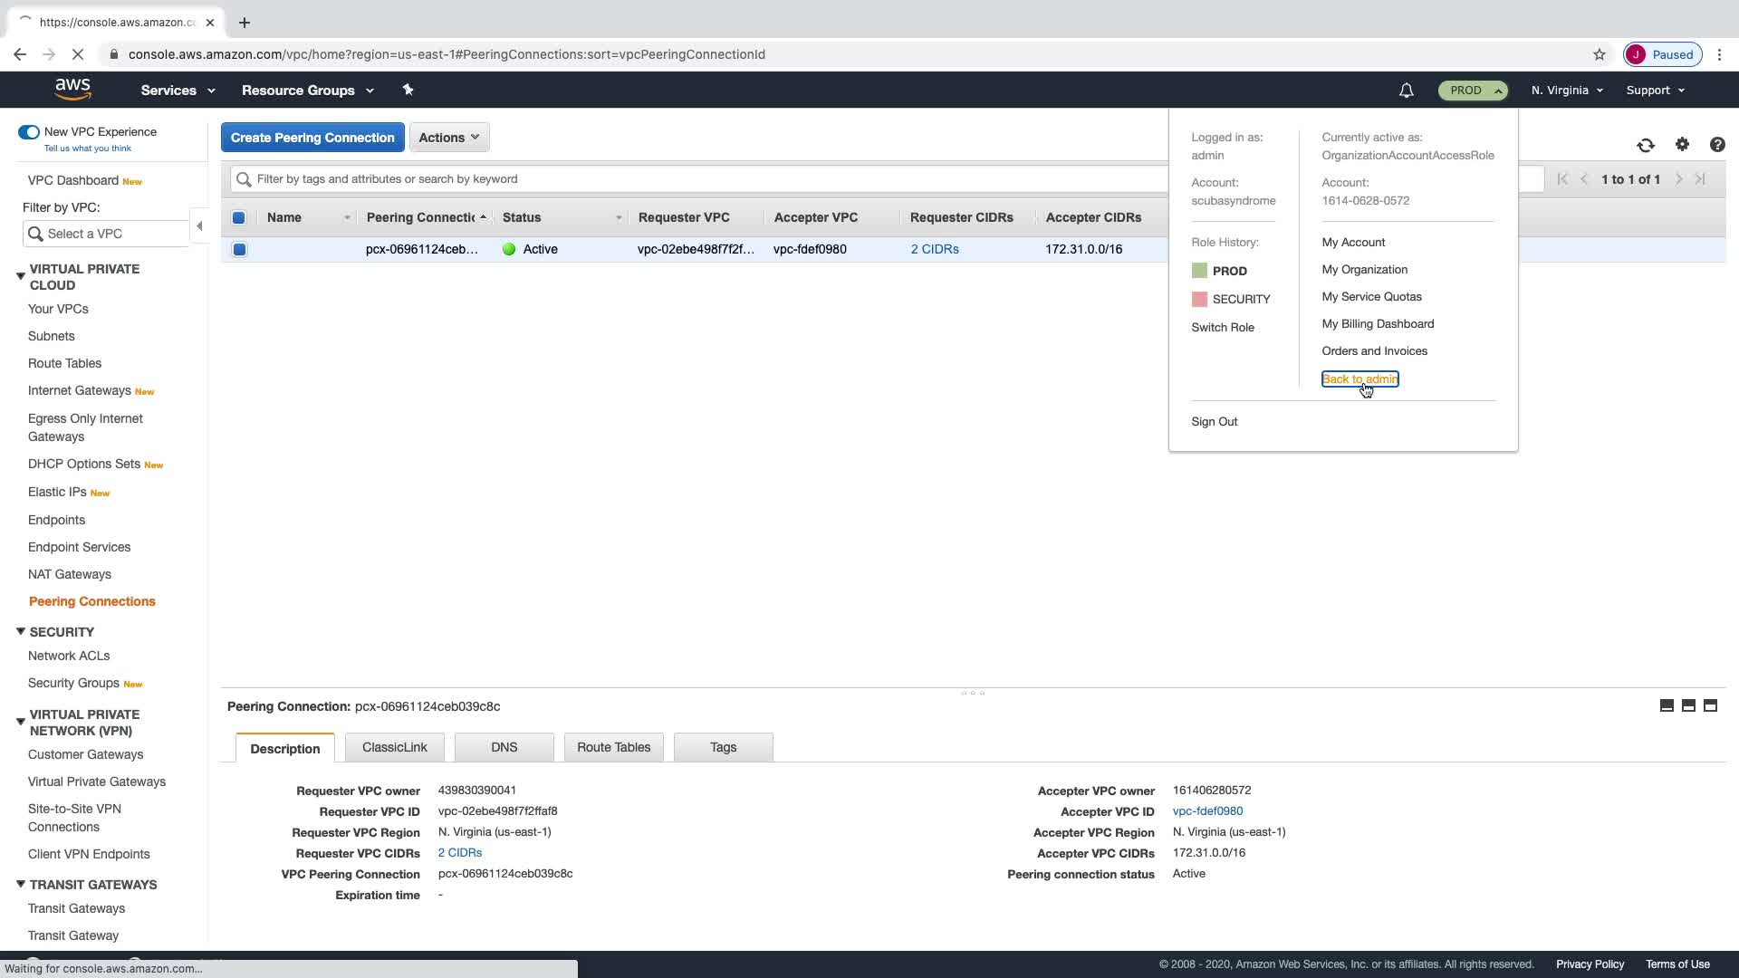Switch to the Route Tables tab
1739x978 pixels.
[x=613, y=747]
